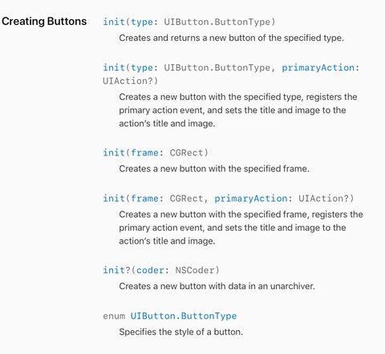
Task: Click 'Specifies the style of a button.' text
Action: 181,332
